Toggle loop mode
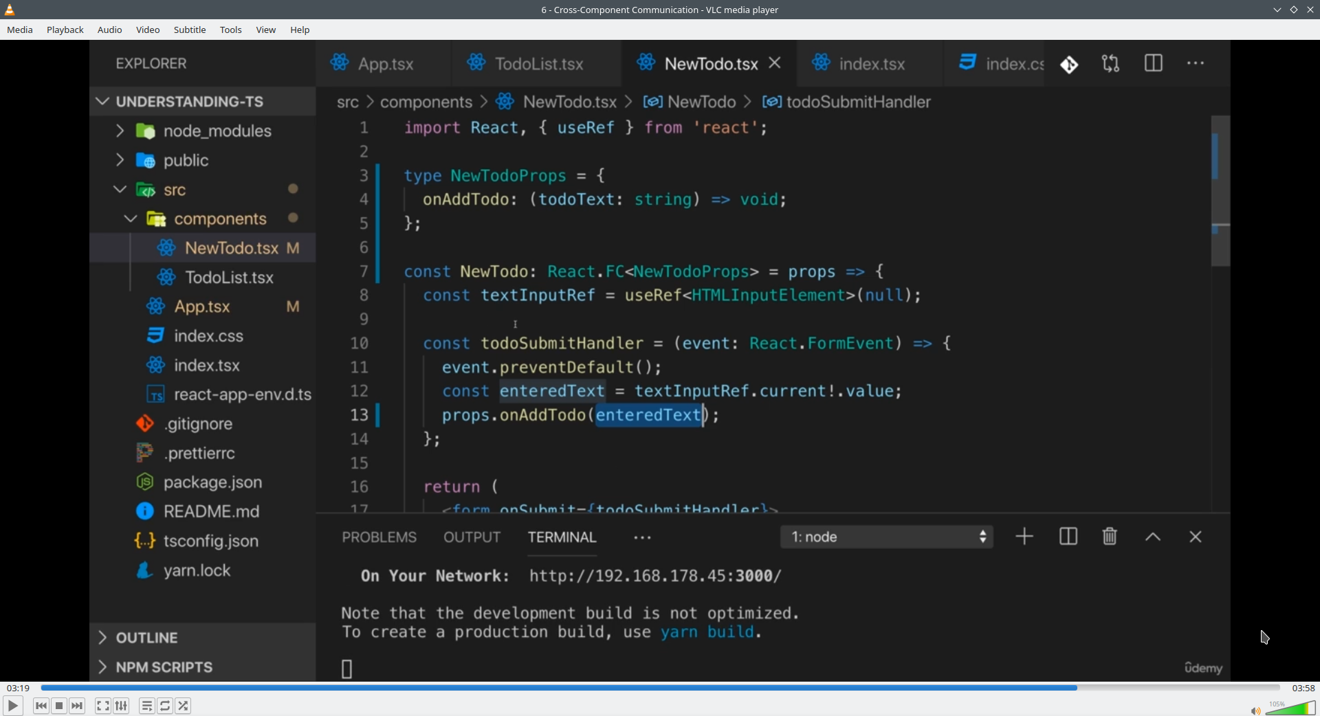This screenshot has height=716, width=1320. coord(165,706)
